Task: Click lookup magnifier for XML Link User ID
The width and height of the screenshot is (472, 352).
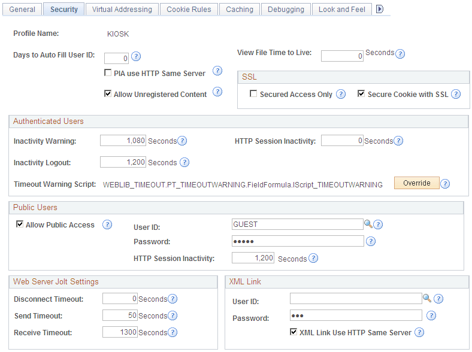Action: [427, 298]
